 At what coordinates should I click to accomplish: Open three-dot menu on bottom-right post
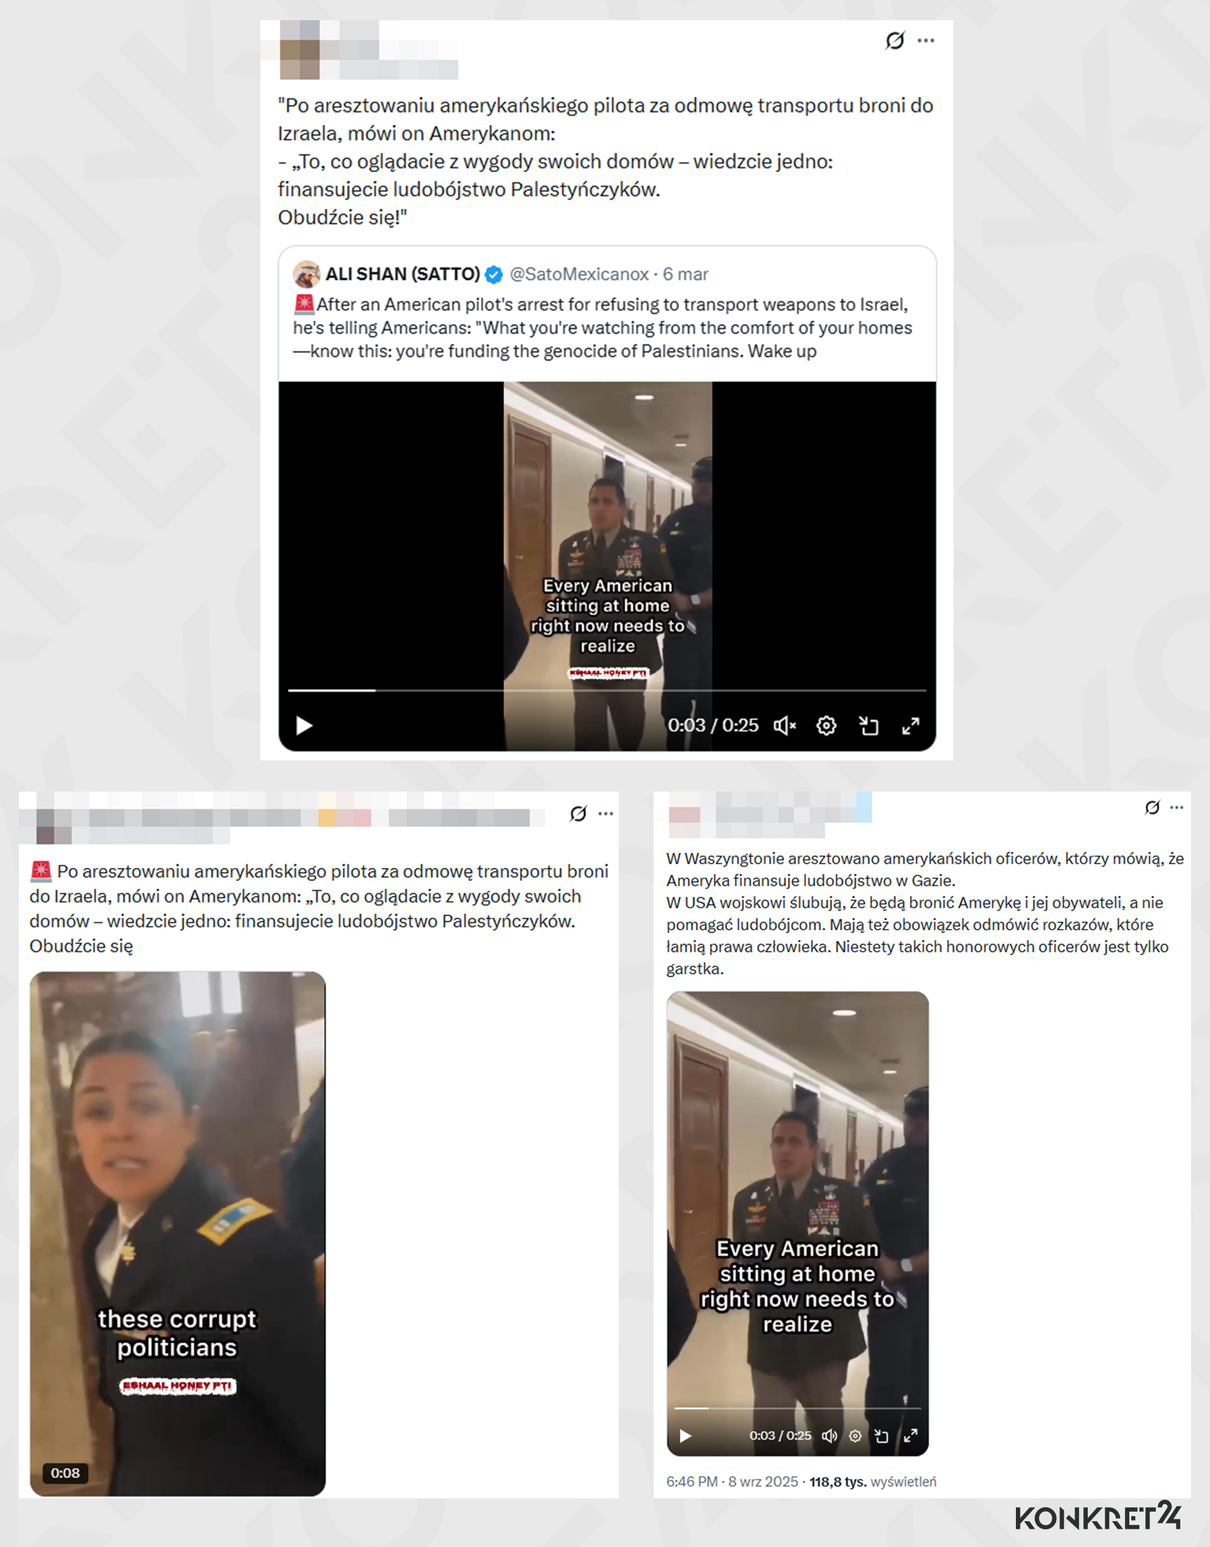coord(1177,807)
